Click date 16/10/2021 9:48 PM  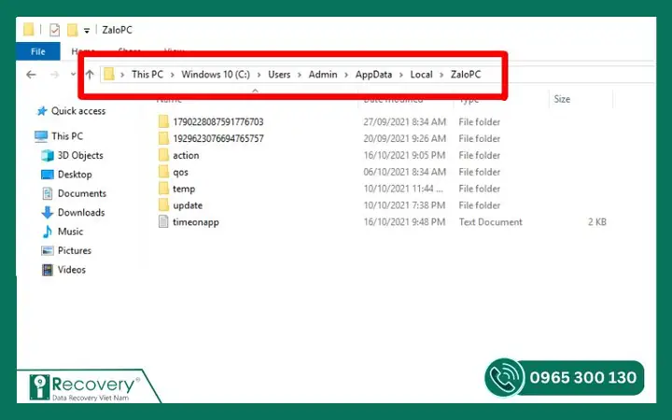point(404,222)
